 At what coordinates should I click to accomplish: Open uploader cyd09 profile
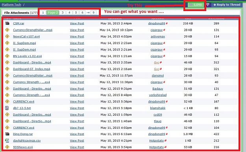tap(158, 115)
